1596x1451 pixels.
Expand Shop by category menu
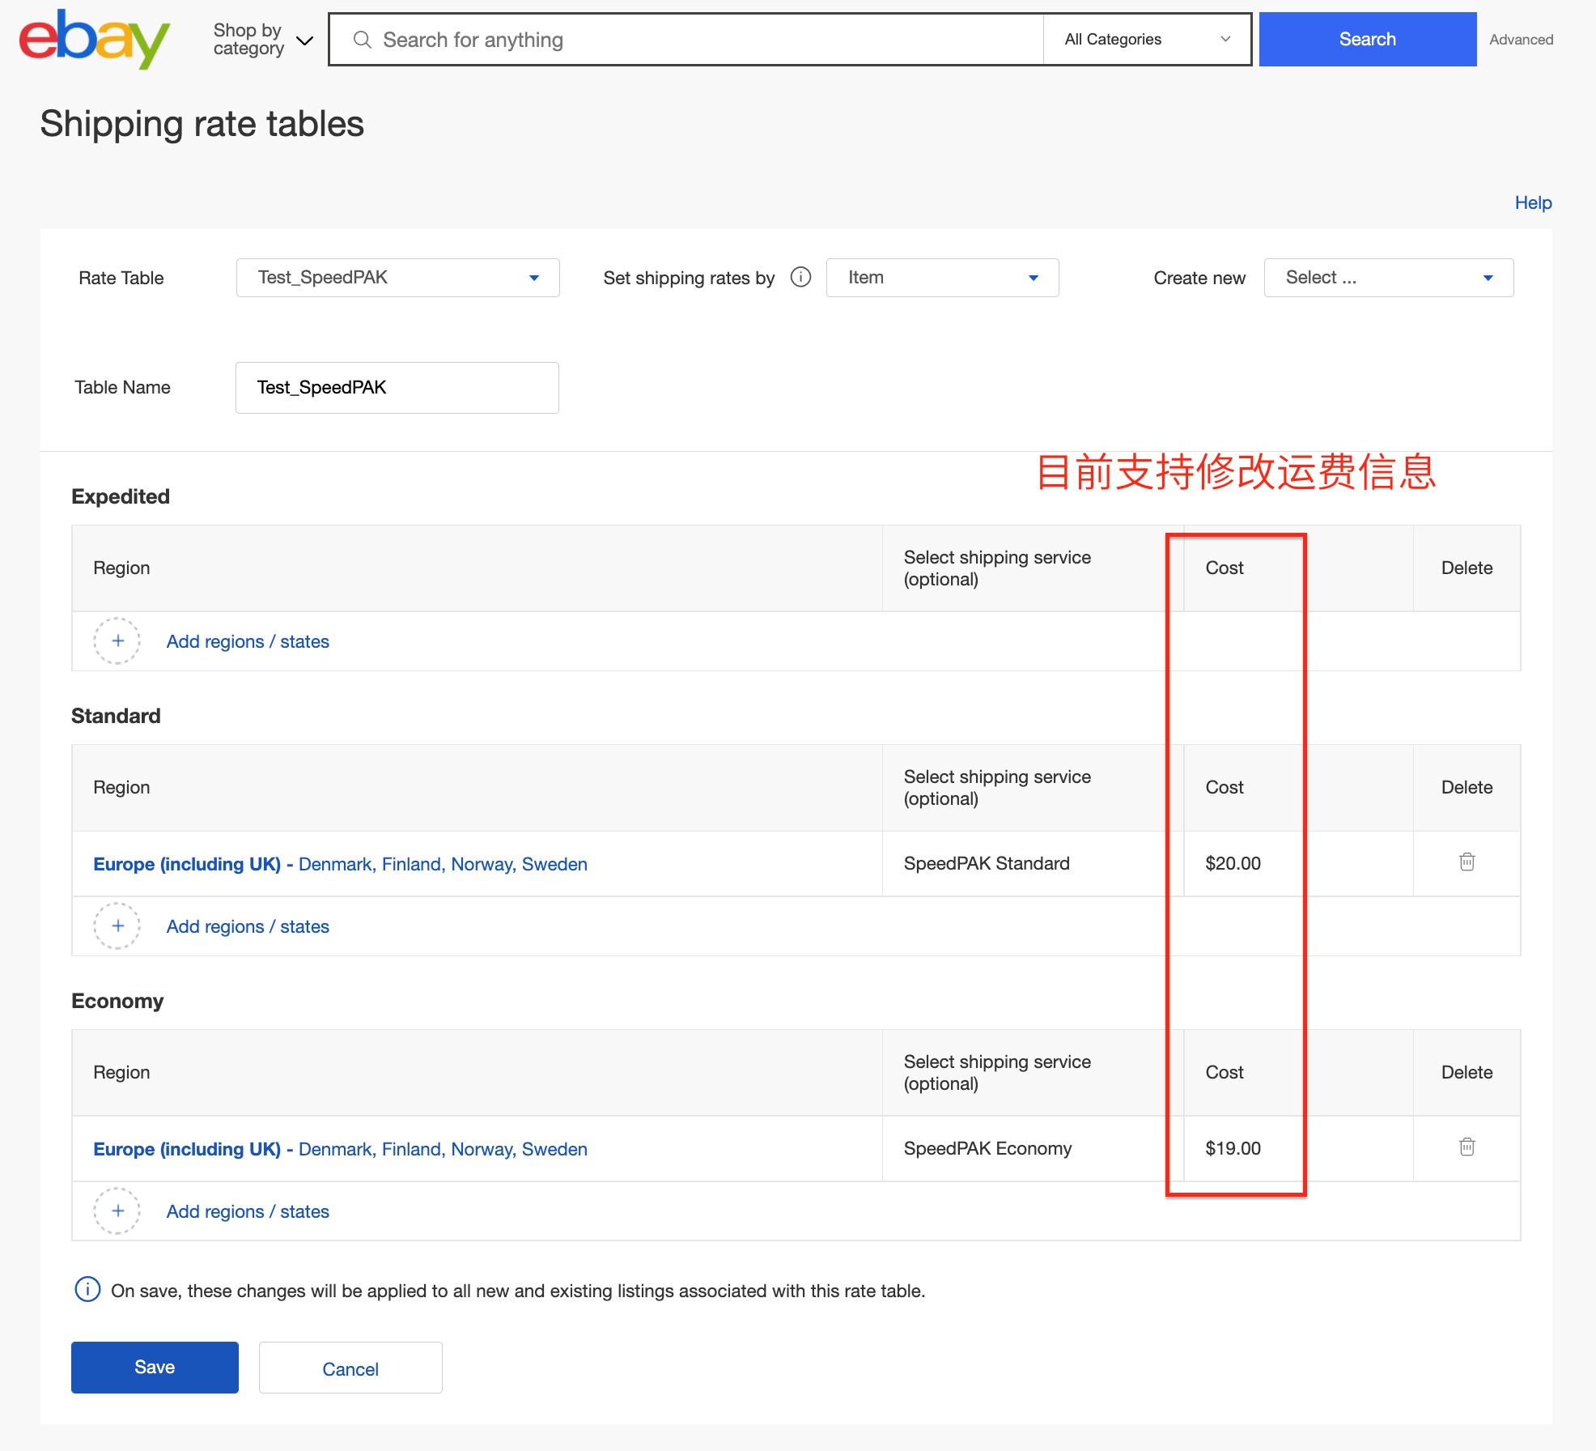262,40
